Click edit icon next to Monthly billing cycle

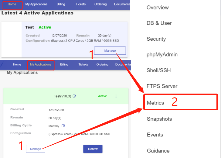(x=63, y=126)
